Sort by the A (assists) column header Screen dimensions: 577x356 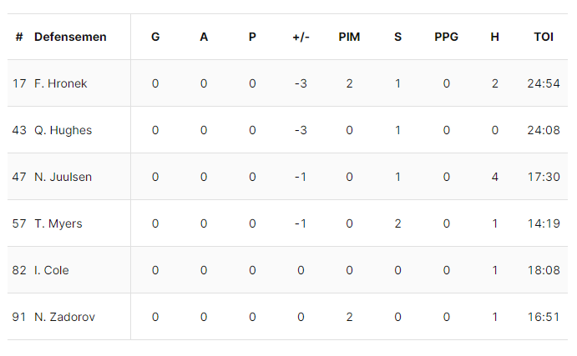204,38
